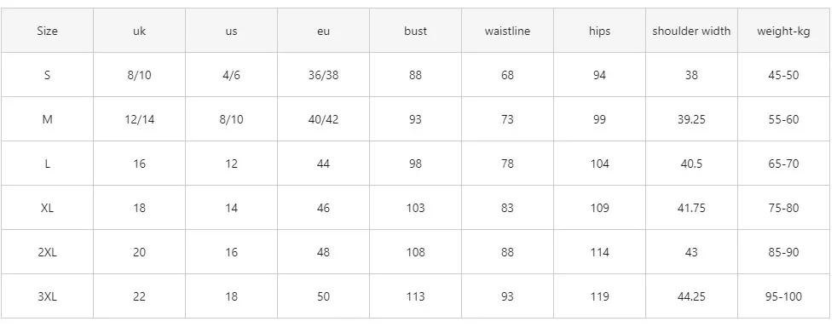The width and height of the screenshot is (837, 333).
Task: Select the 2XL size row label
Action: click(47, 252)
